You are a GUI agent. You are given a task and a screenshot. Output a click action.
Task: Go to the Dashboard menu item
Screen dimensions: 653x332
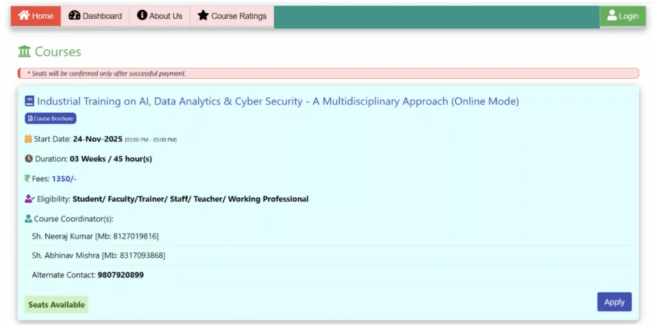[x=95, y=16]
